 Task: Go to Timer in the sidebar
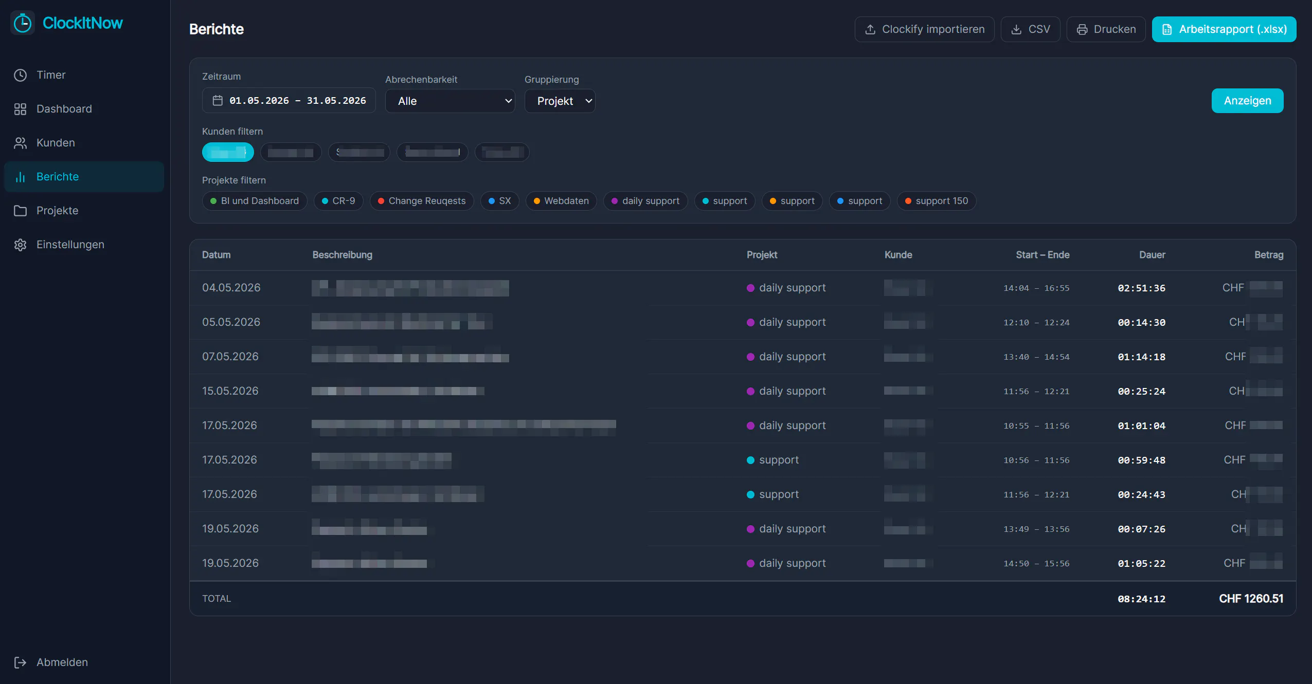point(84,75)
